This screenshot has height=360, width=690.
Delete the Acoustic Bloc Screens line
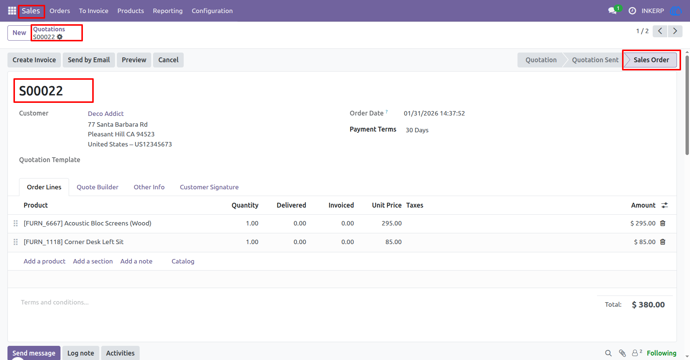click(x=663, y=223)
